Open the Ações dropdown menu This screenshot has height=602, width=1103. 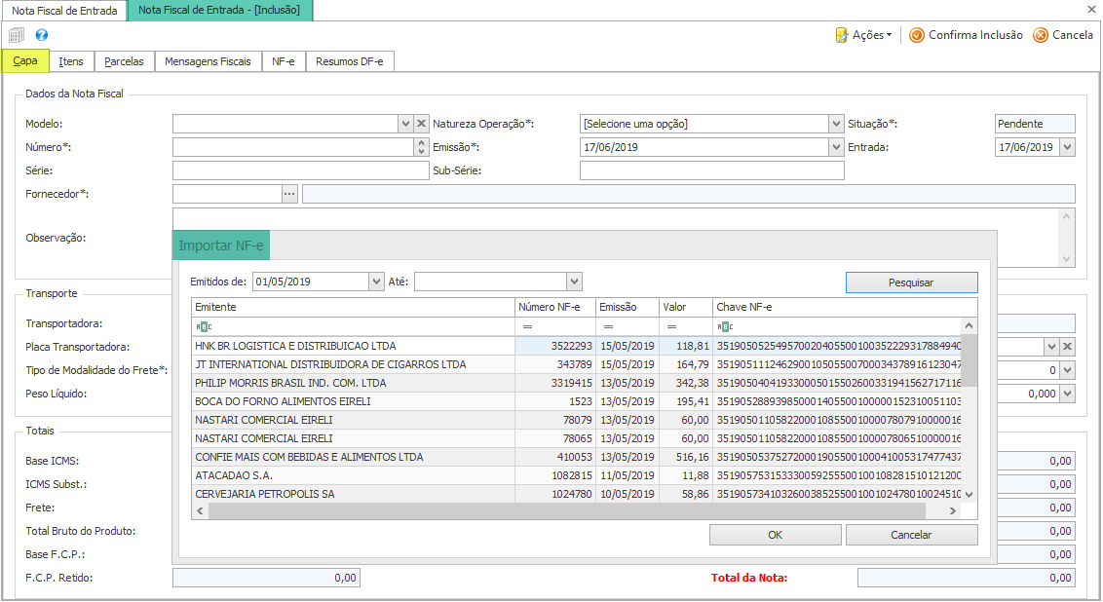pyautogui.click(x=863, y=35)
